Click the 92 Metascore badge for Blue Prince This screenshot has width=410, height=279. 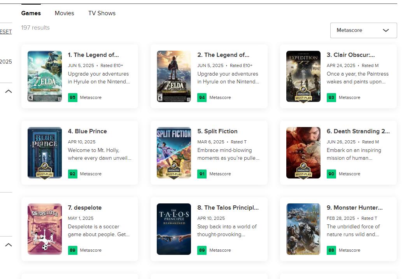[x=72, y=174]
